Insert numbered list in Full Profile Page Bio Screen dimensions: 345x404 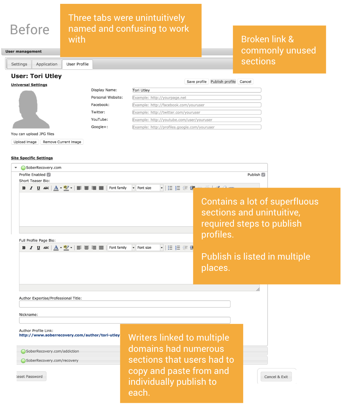click(x=178, y=248)
